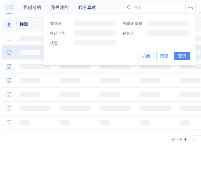201x173 pixels.
Task: Click the 清空 button to clear filters
Action: [164, 56]
